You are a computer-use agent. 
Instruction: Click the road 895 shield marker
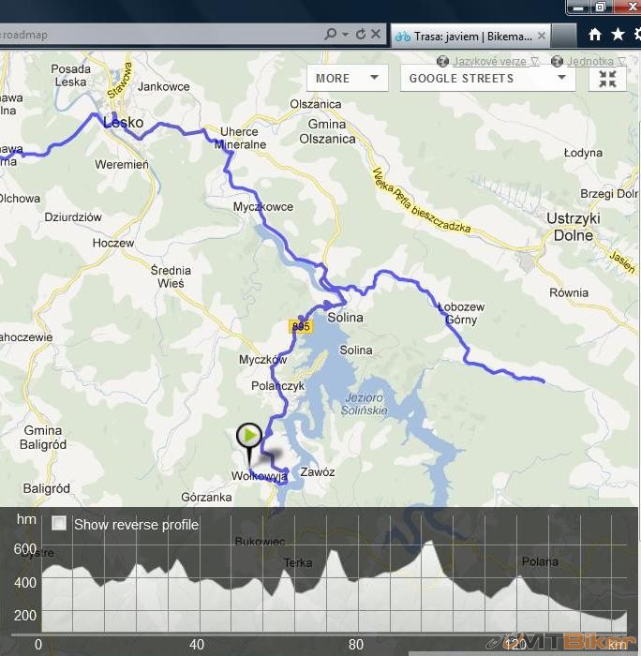[x=300, y=326]
